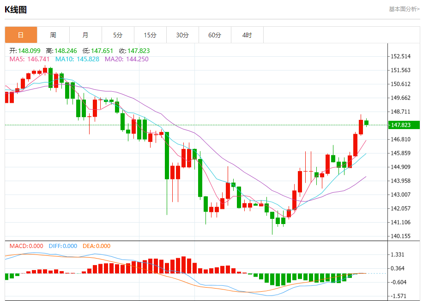This screenshot has width=423, height=301.
Task: Click the 144.909 price axis label
Action: pos(401,167)
